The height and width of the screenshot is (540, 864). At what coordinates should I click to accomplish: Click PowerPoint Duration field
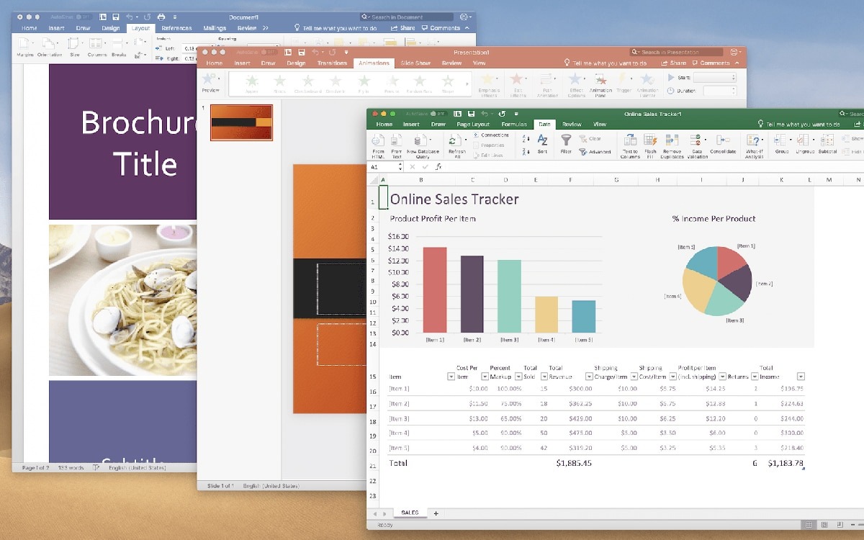click(719, 91)
